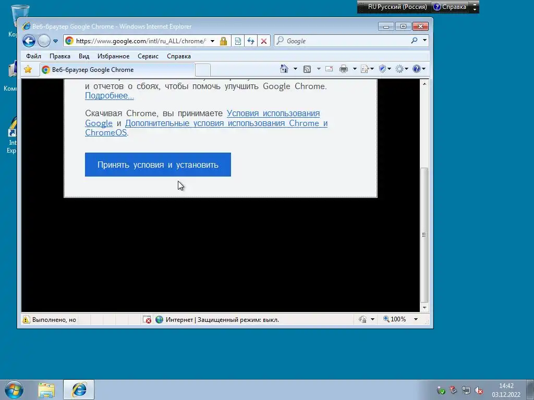Viewport: 534px width, 400px height.
Task: Open the Сервис menu
Action: [x=148, y=56]
